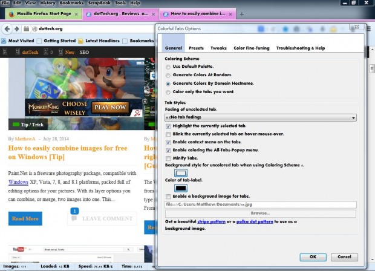Select Generate Colors By Domain Hostname

(168, 83)
